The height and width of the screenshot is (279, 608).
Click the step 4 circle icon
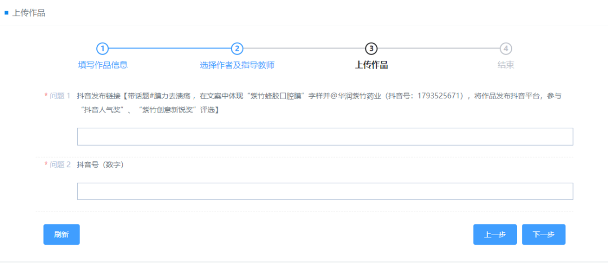(506, 49)
